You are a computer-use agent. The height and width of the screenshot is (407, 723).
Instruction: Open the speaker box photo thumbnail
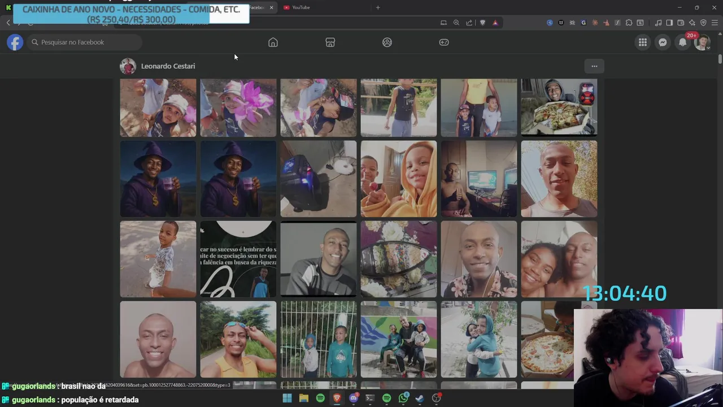pyautogui.click(x=319, y=179)
